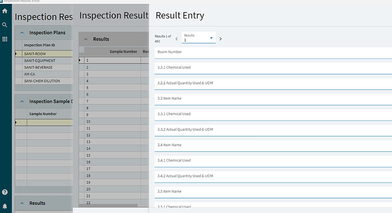Click 3.2.2 Actual Quantity Used & UOM field

point(273,84)
